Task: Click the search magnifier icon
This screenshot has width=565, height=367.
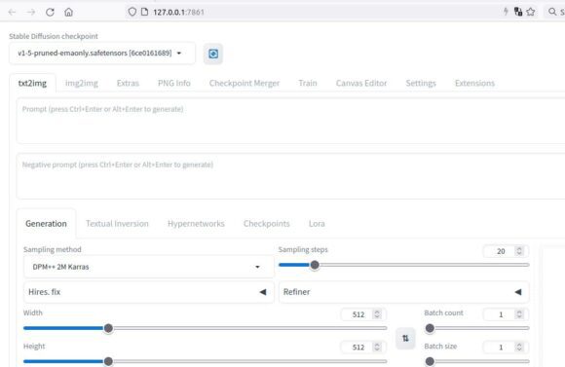Action: click(552, 12)
